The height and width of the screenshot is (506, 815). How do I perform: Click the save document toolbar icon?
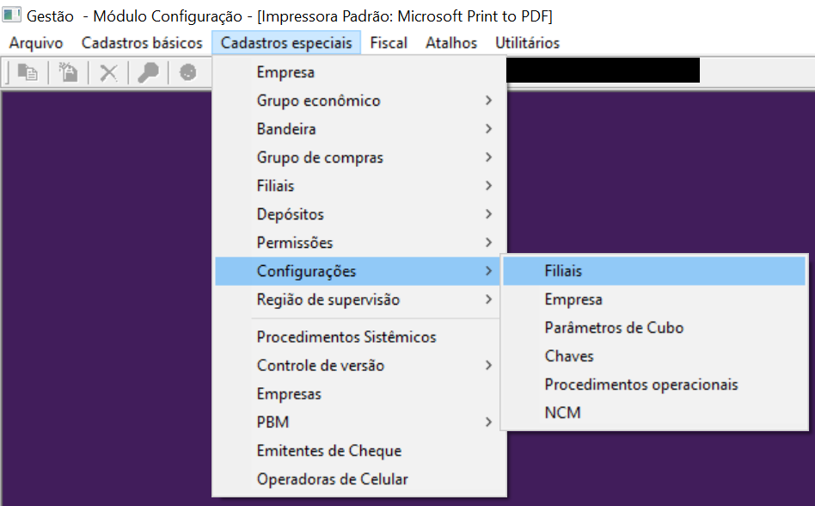tap(68, 73)
